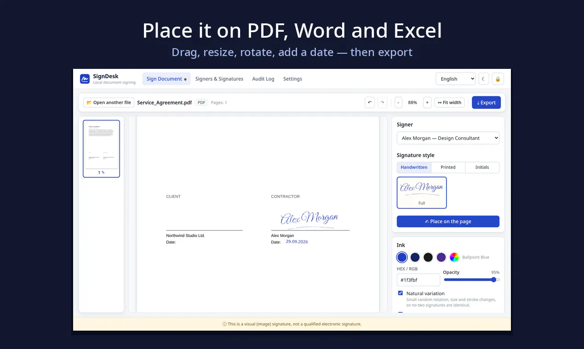Screen dimensions: 584x349
Task: Open the Settings tab
Action: click(292, 79)
